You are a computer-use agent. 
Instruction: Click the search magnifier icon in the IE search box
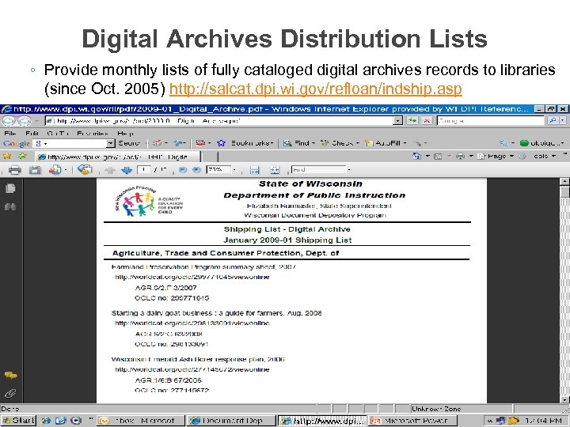click(553, 120)
